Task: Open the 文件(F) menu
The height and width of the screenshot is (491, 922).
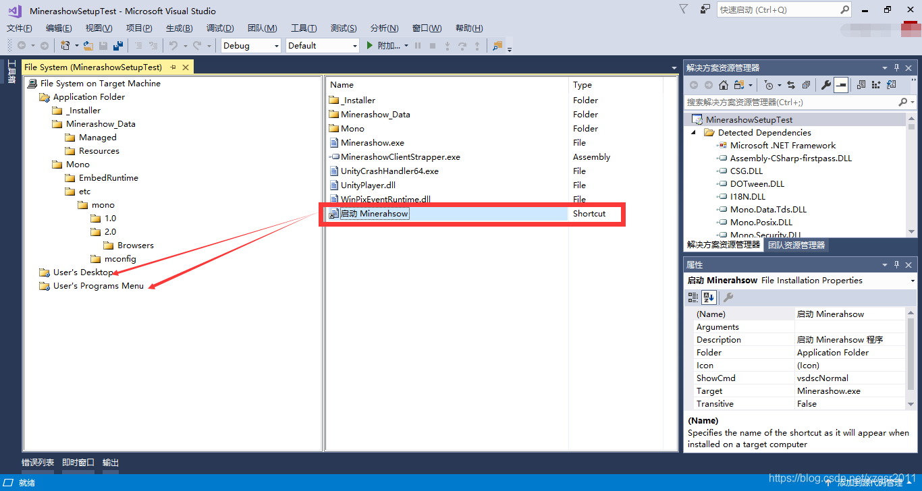Action: pyautogui.click(x=20, y=28)
